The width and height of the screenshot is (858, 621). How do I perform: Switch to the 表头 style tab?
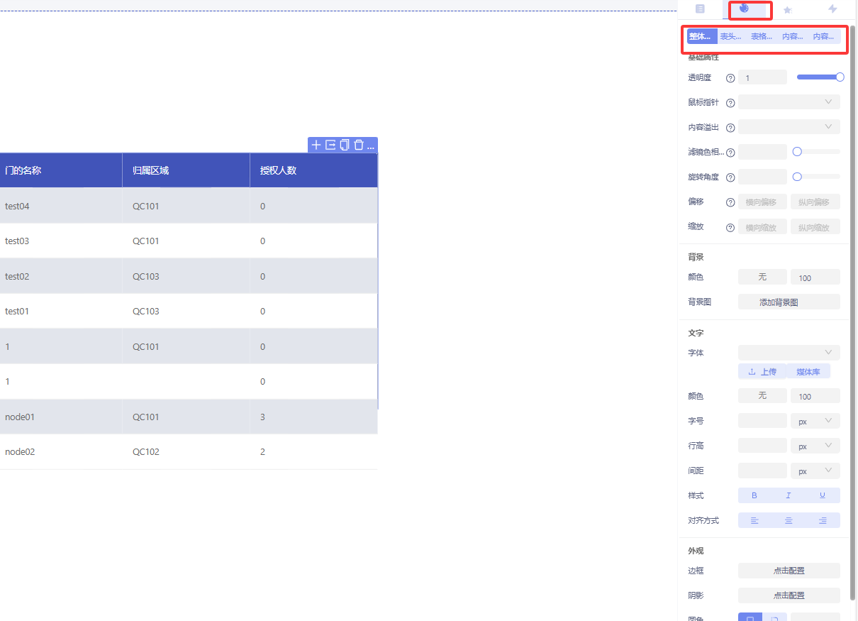coord(730,36)
